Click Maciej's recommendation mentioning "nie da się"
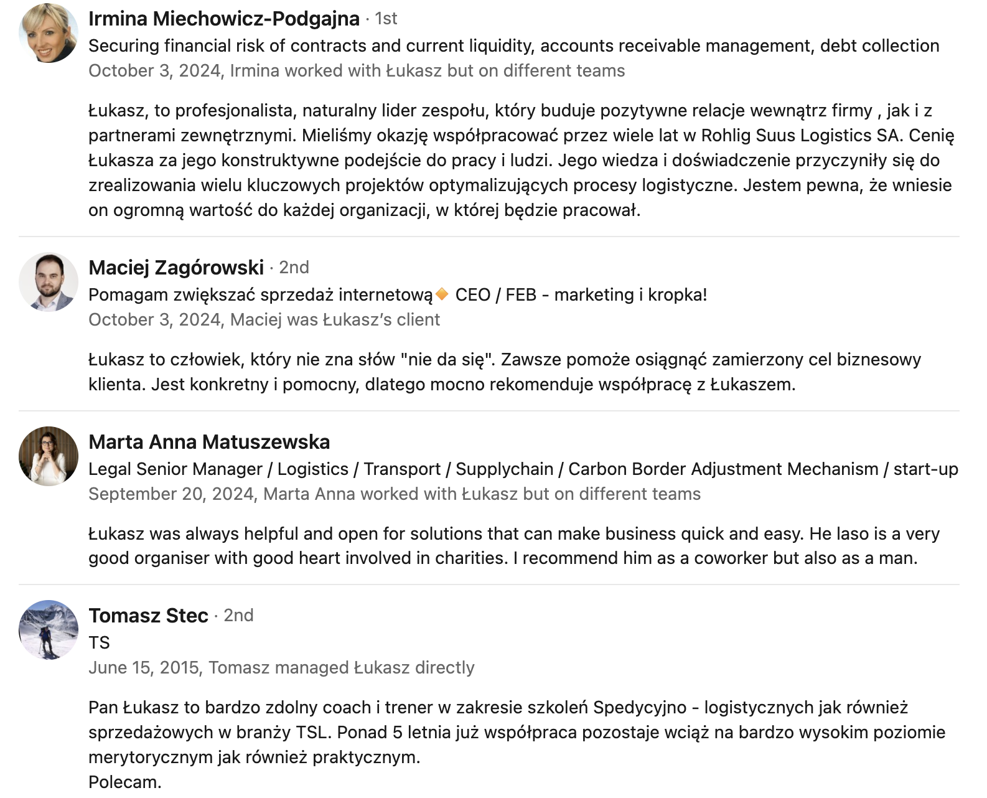The height and width of the screenshot is (798, 987). coord(505,372)
